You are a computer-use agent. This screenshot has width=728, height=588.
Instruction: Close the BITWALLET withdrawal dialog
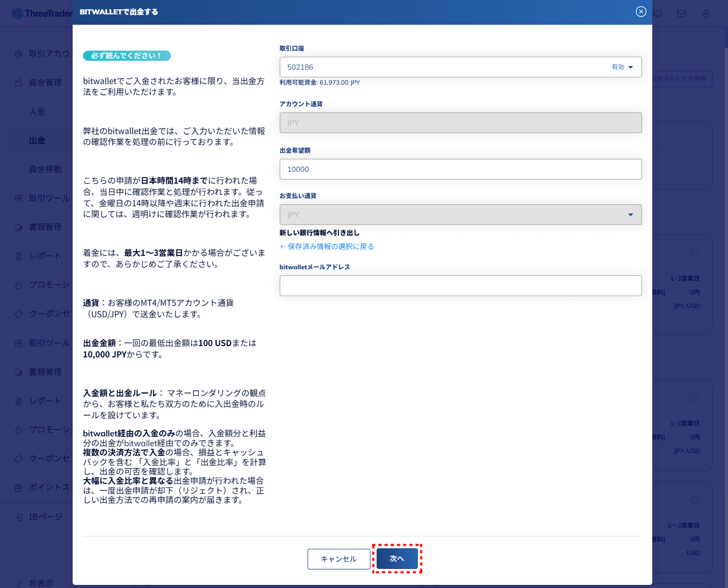coord(641,11)
